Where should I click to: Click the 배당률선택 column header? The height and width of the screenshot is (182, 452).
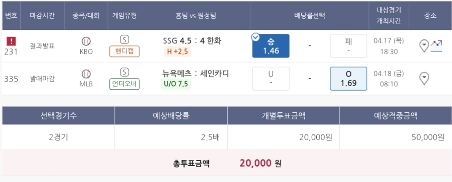point(310,15)
